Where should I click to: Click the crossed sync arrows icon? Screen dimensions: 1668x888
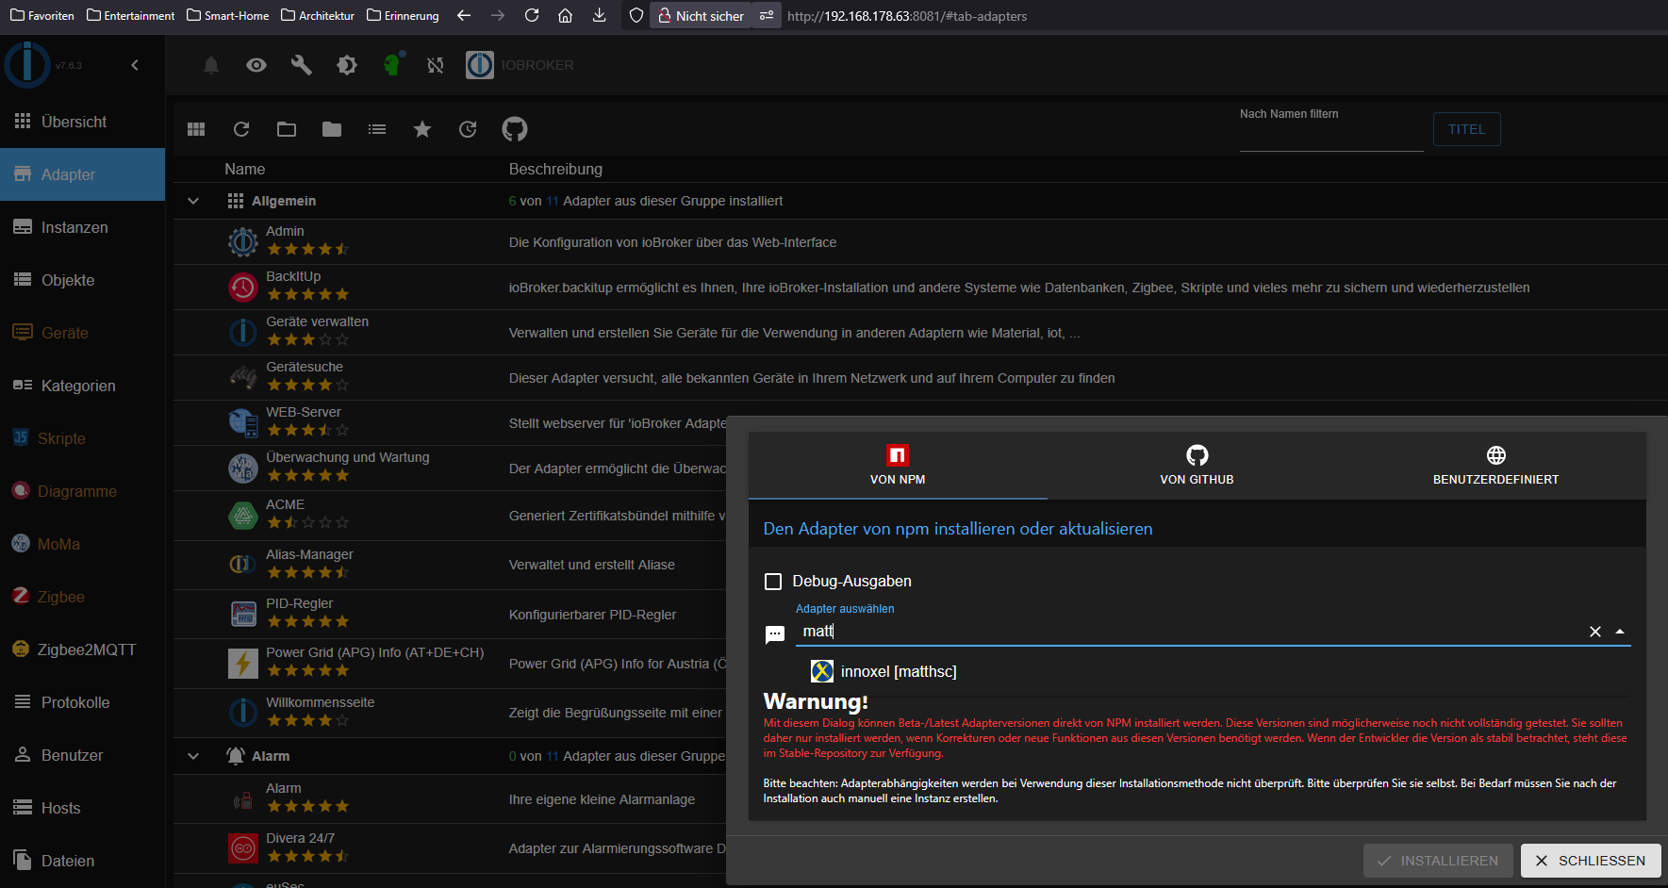[x=435, y=65]
